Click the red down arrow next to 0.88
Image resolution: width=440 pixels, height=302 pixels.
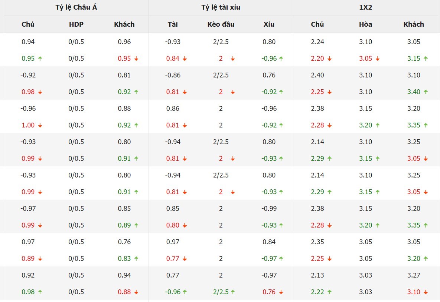tap(136, 292)
